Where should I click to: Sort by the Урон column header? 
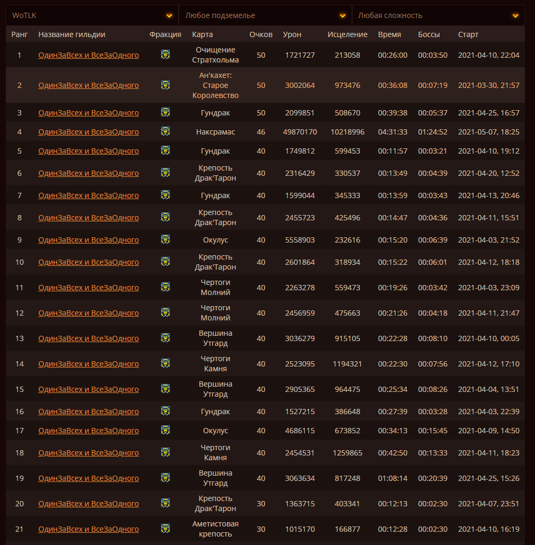tap(292, 34)
